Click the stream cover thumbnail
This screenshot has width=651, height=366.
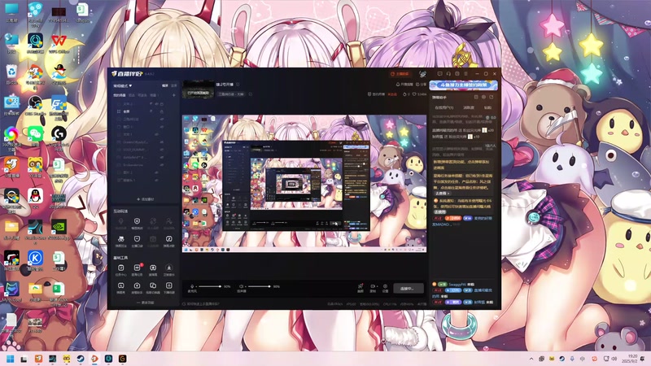click(199, 89)
